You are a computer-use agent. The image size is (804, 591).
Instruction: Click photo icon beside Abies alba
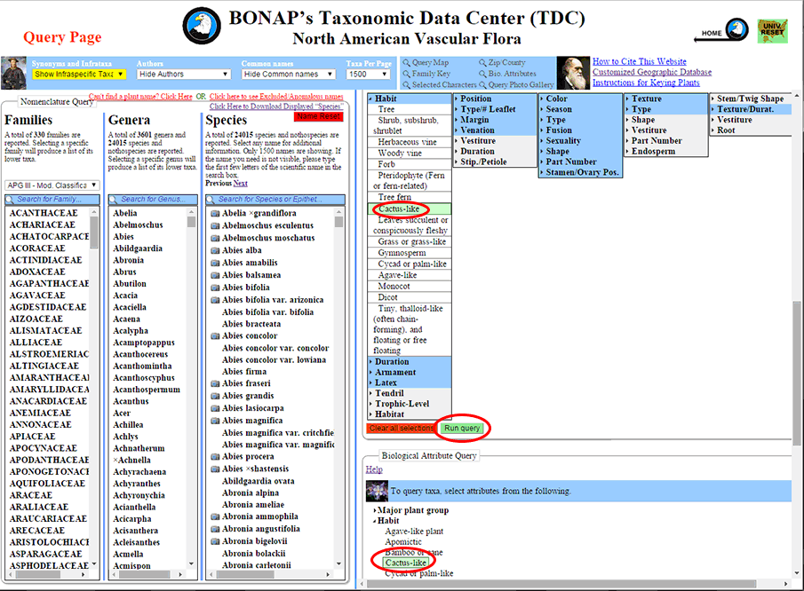pyautogui.click(x=215, y=251)
